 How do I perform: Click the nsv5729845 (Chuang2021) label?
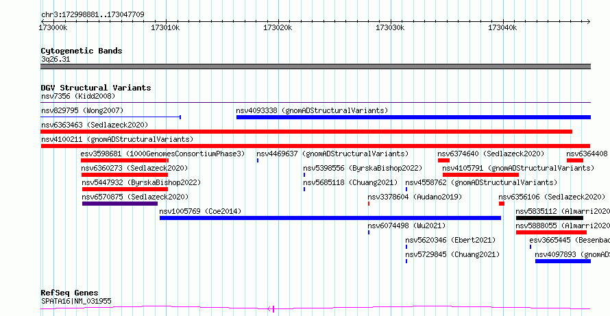(452, 254)
